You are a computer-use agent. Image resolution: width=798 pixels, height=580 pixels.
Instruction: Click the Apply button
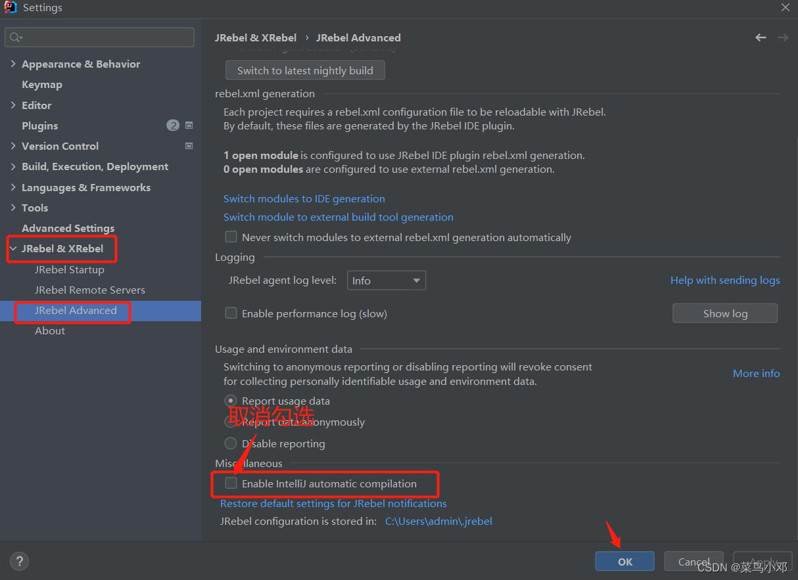[763, 562]
